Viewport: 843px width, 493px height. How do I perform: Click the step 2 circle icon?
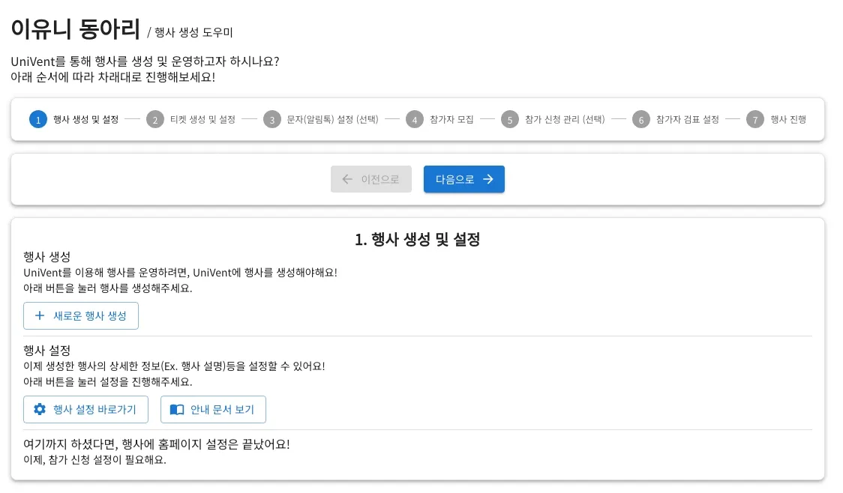point(154,120)
